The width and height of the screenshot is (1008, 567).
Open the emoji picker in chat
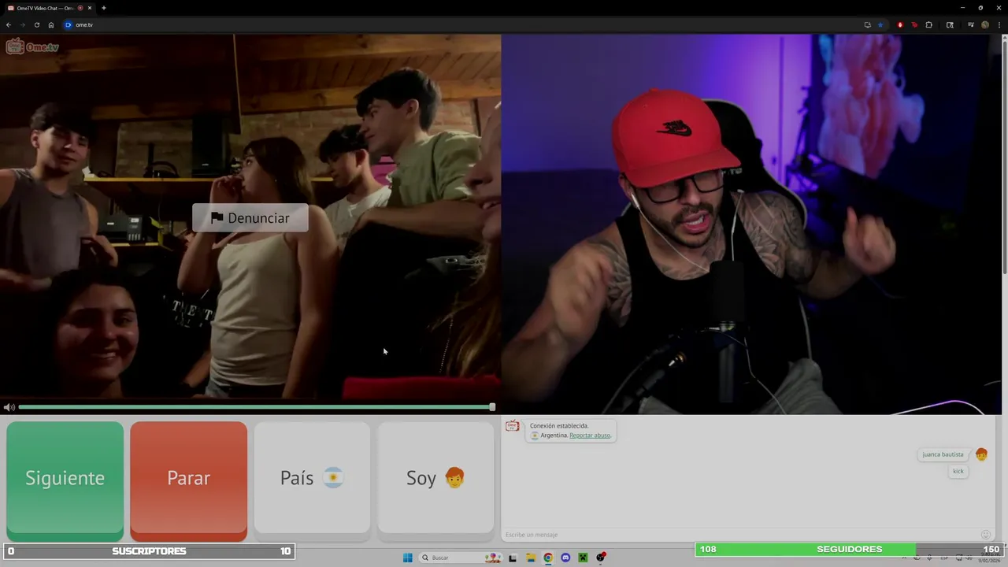(985, 535)
